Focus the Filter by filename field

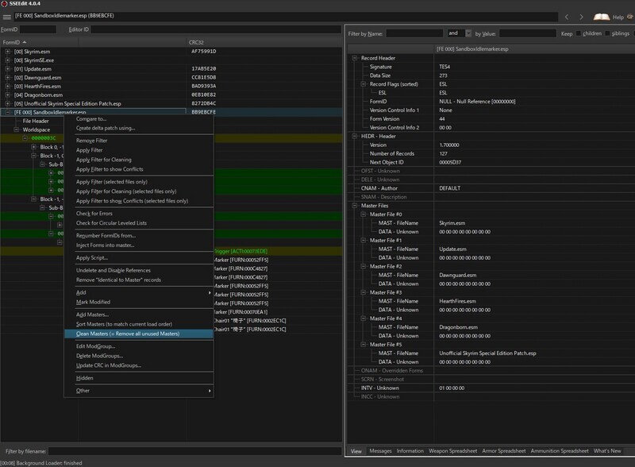click(194, 451)
